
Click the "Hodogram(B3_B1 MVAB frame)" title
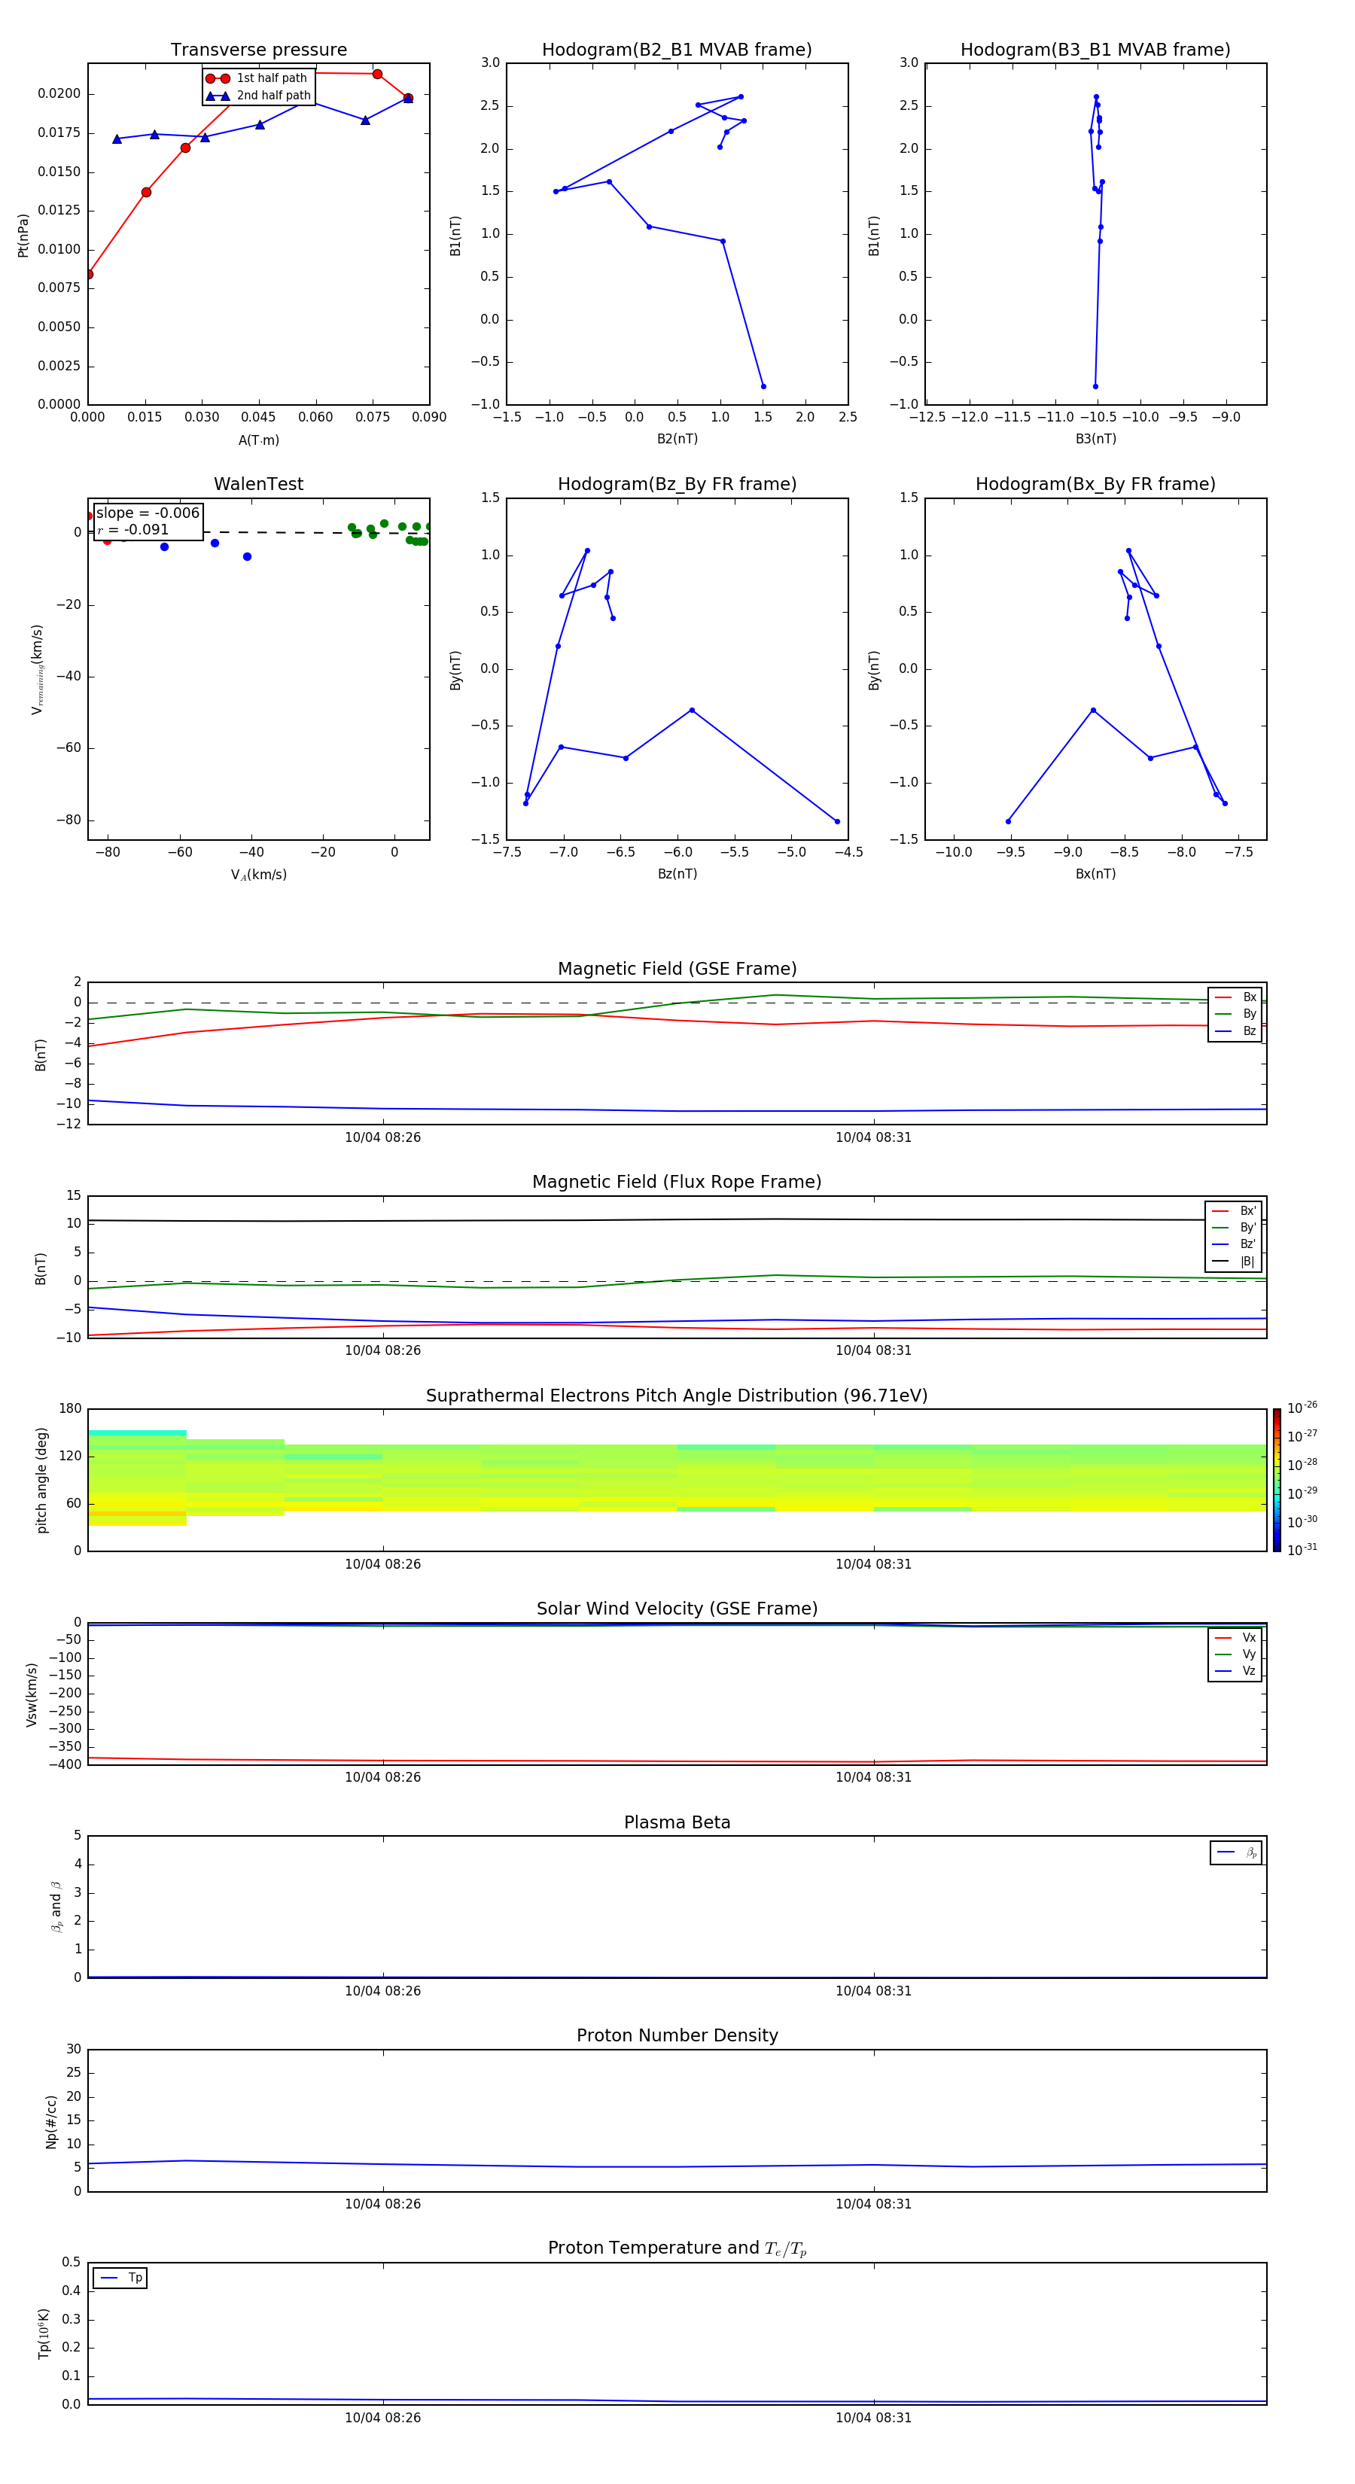(1095, 50)
